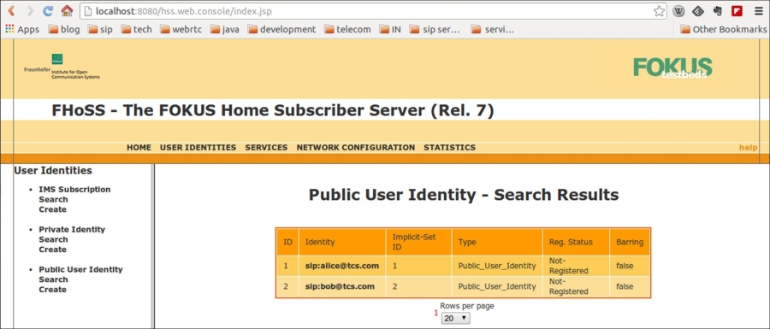Open the webrtc bookmarks folder

pos(181,29)
